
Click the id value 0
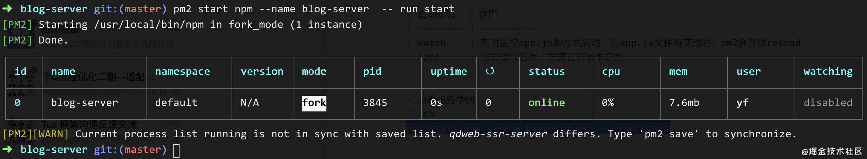point(17,103)
